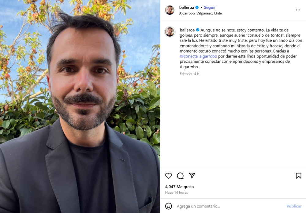This screenshot has width=306, height=213.
Task: Open the @conecta_algarrobo mention link
Action: [x=198, y=56]
